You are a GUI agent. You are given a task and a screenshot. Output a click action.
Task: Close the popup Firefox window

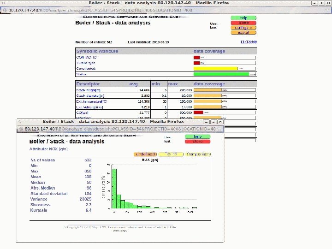click(x=220, y=122)
